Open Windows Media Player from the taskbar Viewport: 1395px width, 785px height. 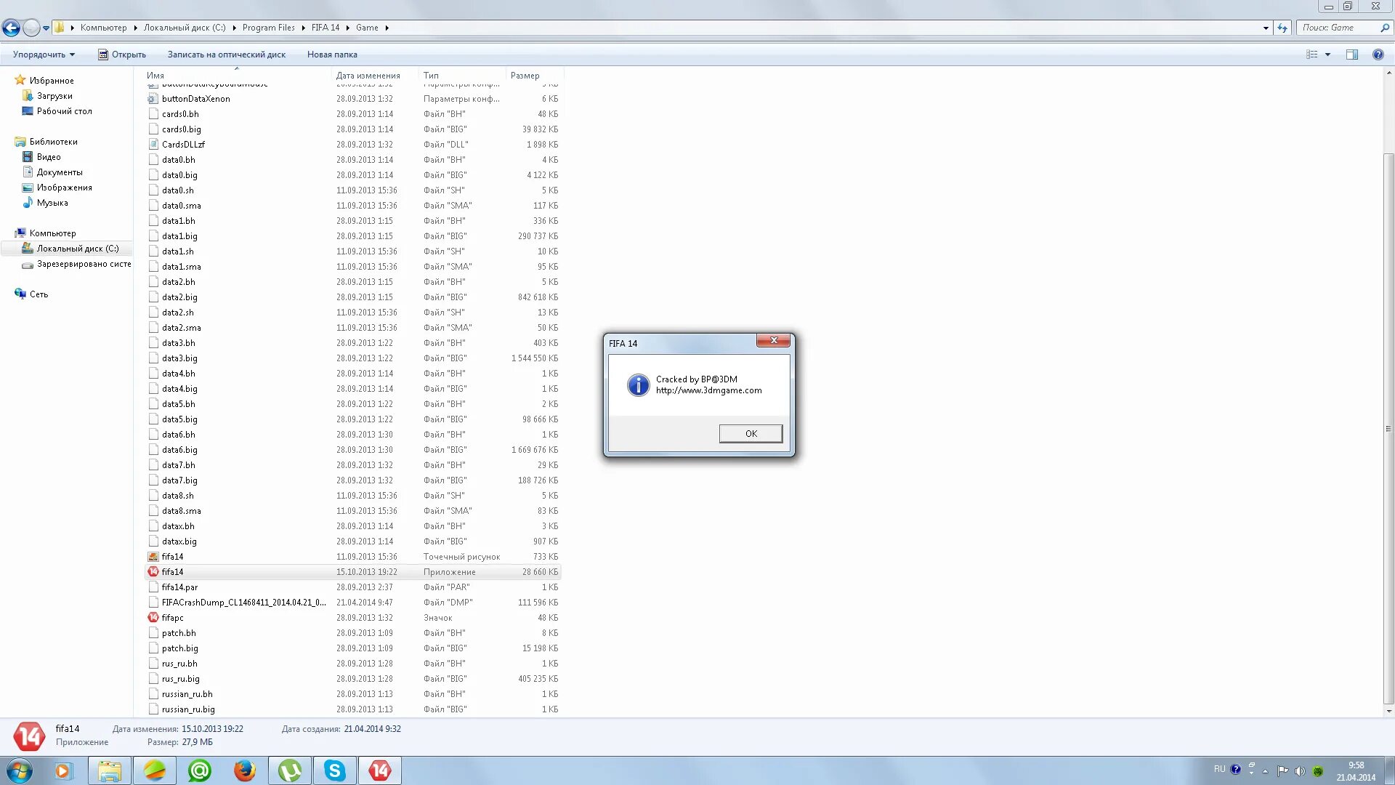pyautogui.click(x=63, y=770)
